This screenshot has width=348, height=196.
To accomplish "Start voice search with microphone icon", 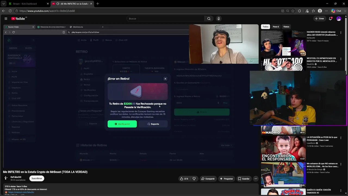I will tap(219, 19).
